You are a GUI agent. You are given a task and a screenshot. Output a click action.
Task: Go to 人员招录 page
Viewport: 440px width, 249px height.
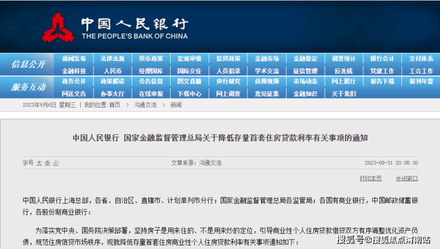[x=228, y=71]
